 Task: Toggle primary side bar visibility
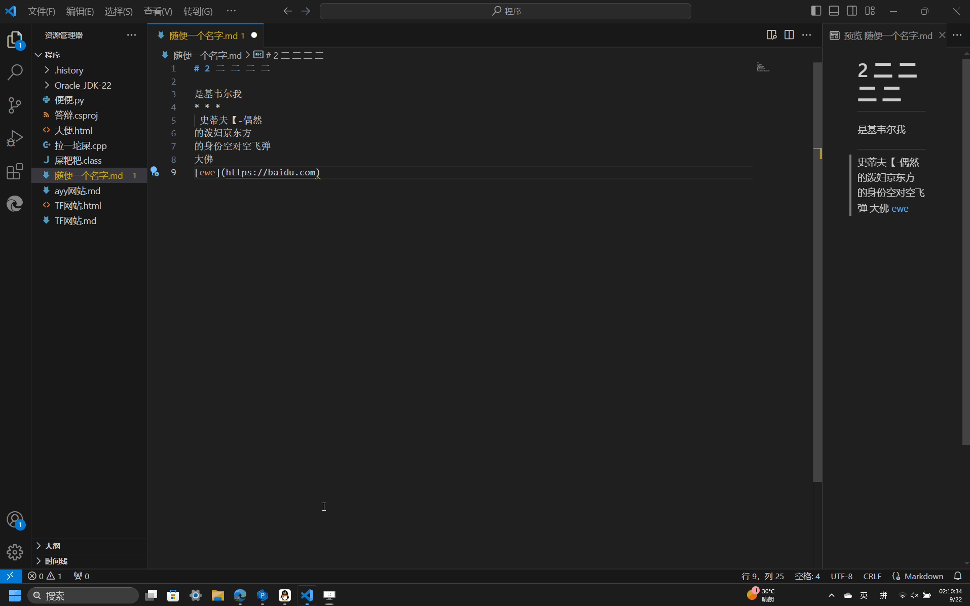pyautogui.click(x=816, y=11)
